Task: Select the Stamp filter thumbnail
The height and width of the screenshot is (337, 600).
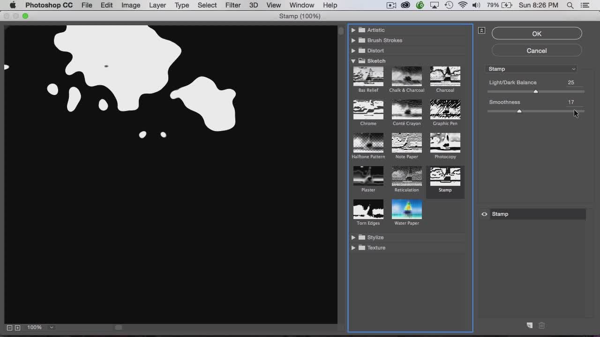Action: pyautogui.click(x=445, y=176)
